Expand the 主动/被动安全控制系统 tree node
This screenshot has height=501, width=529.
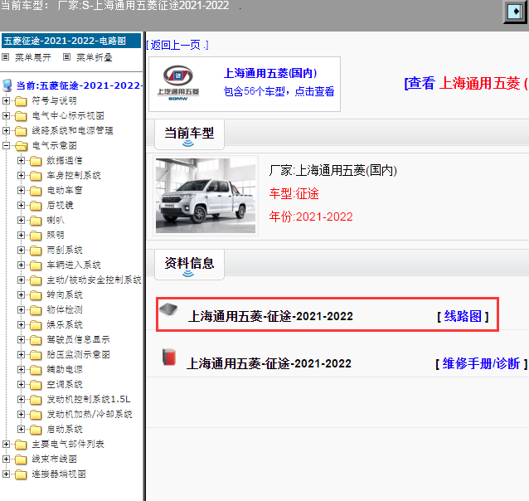point(21,280)
